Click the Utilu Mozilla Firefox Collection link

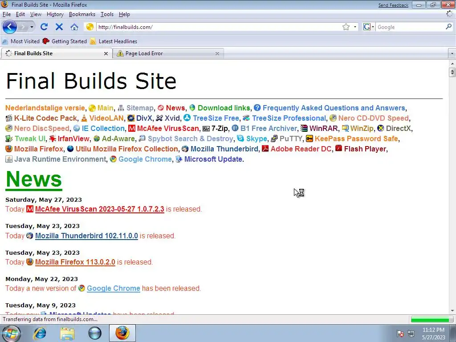pyautogui.click(x=127, y=149)
